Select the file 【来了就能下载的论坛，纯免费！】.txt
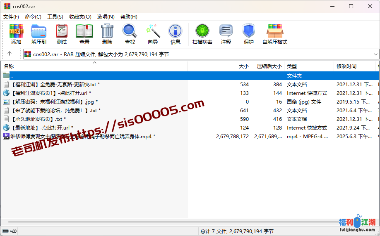This screenshot has height=236, width=380. 56,111
